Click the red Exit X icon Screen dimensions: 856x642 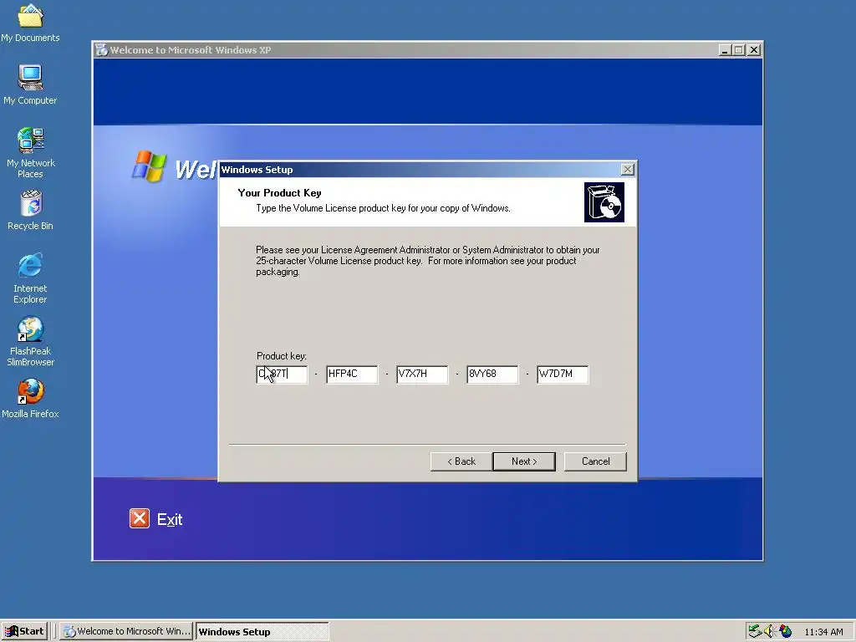(140, 518)
